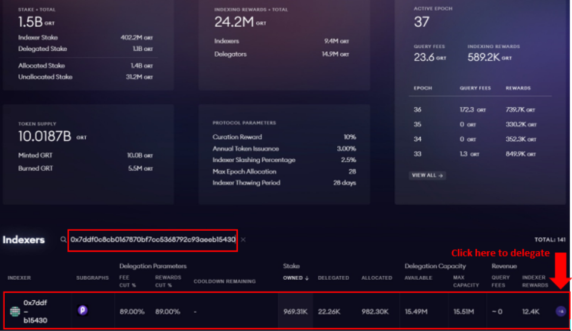
Task: Open VIEW ALL epochs link
Action: [427, 175]
